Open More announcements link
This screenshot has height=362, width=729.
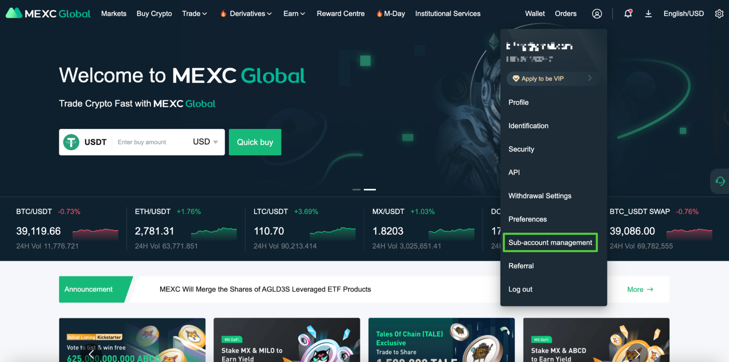[640, 289]
